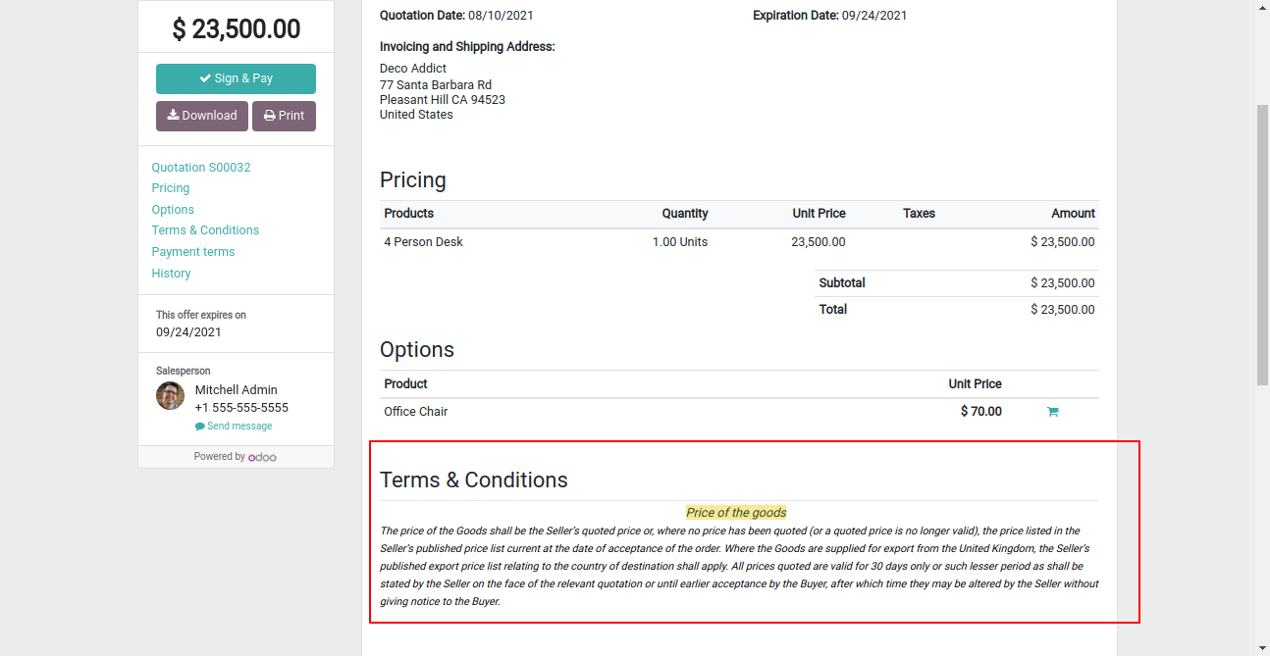The image size is (1270, 656).
Task: Open the Odoo logo link
Action: [262, 457]
